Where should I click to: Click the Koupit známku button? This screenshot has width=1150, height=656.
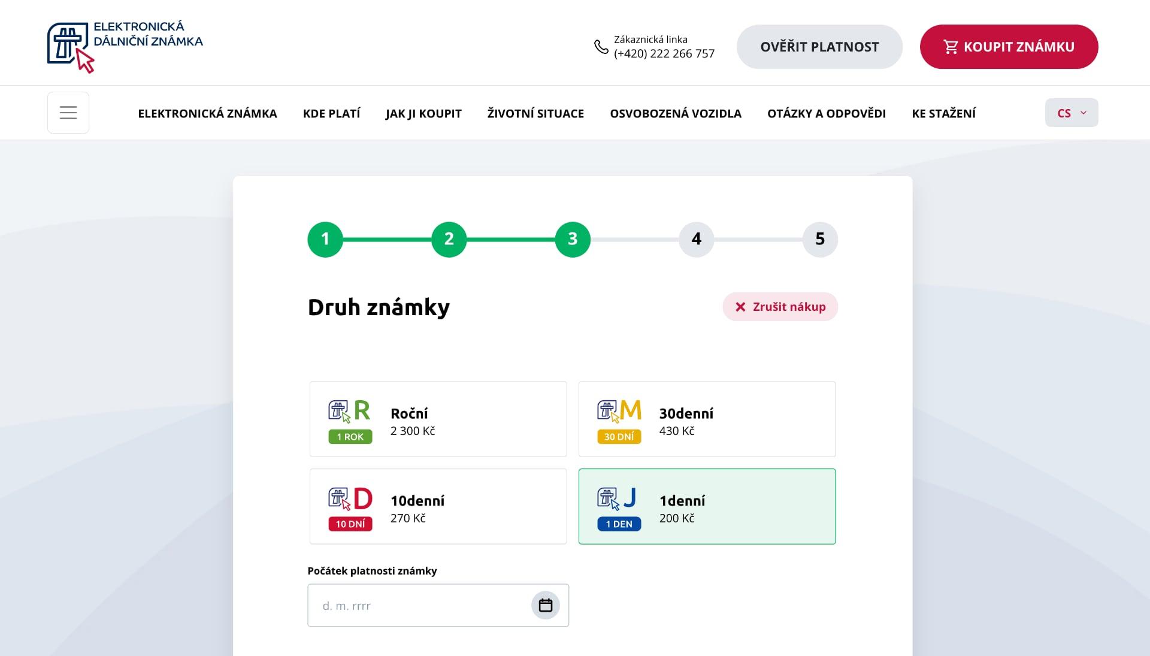pyautogui.click(x=1009, y=47)
